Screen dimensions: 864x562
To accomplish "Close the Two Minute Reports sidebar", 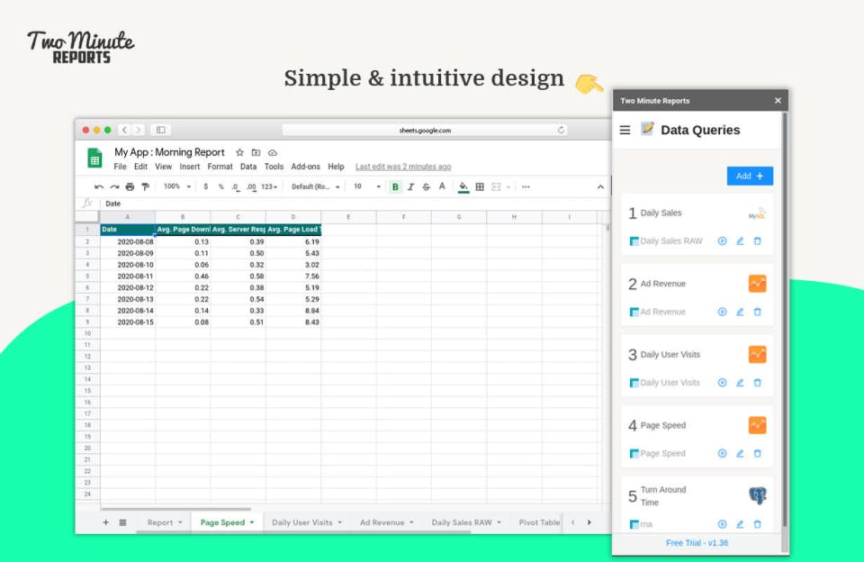I will pos(778,100).
